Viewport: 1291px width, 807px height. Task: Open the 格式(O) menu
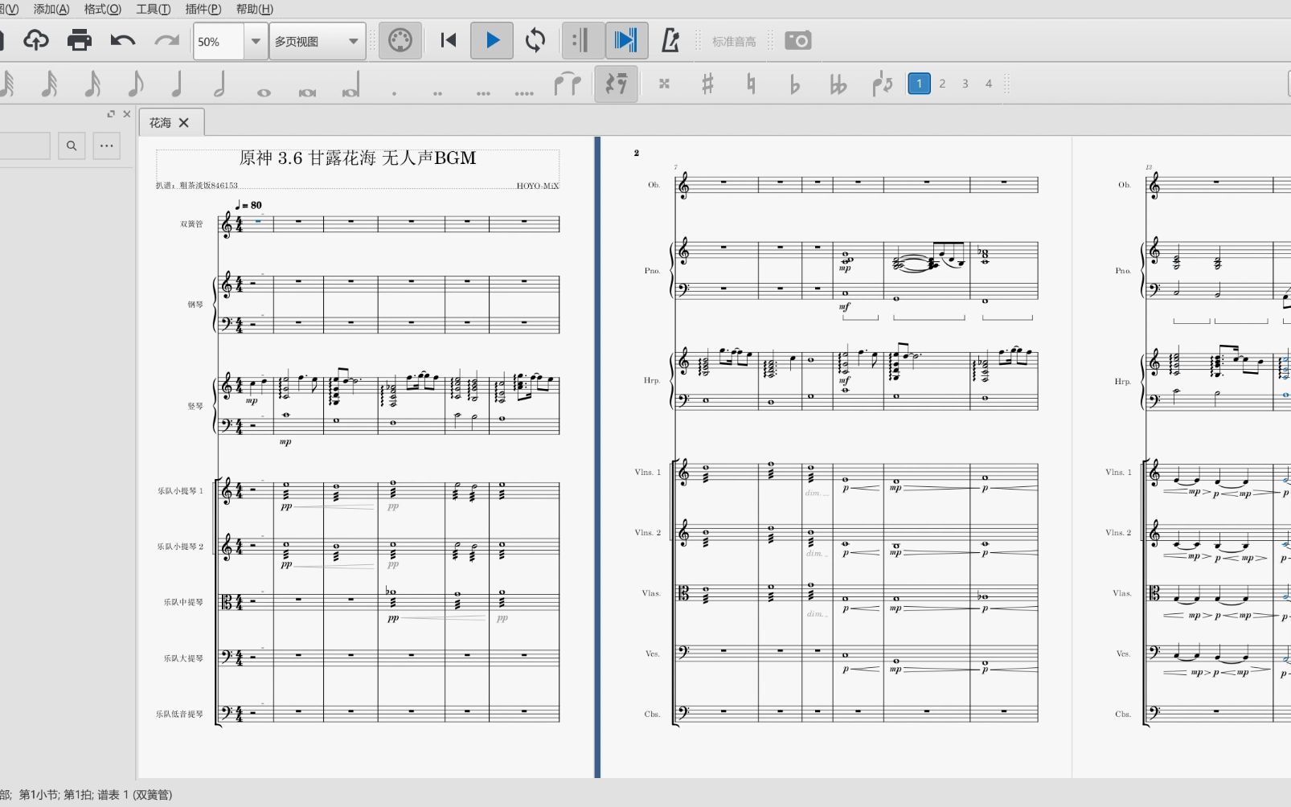pos(102,9)
